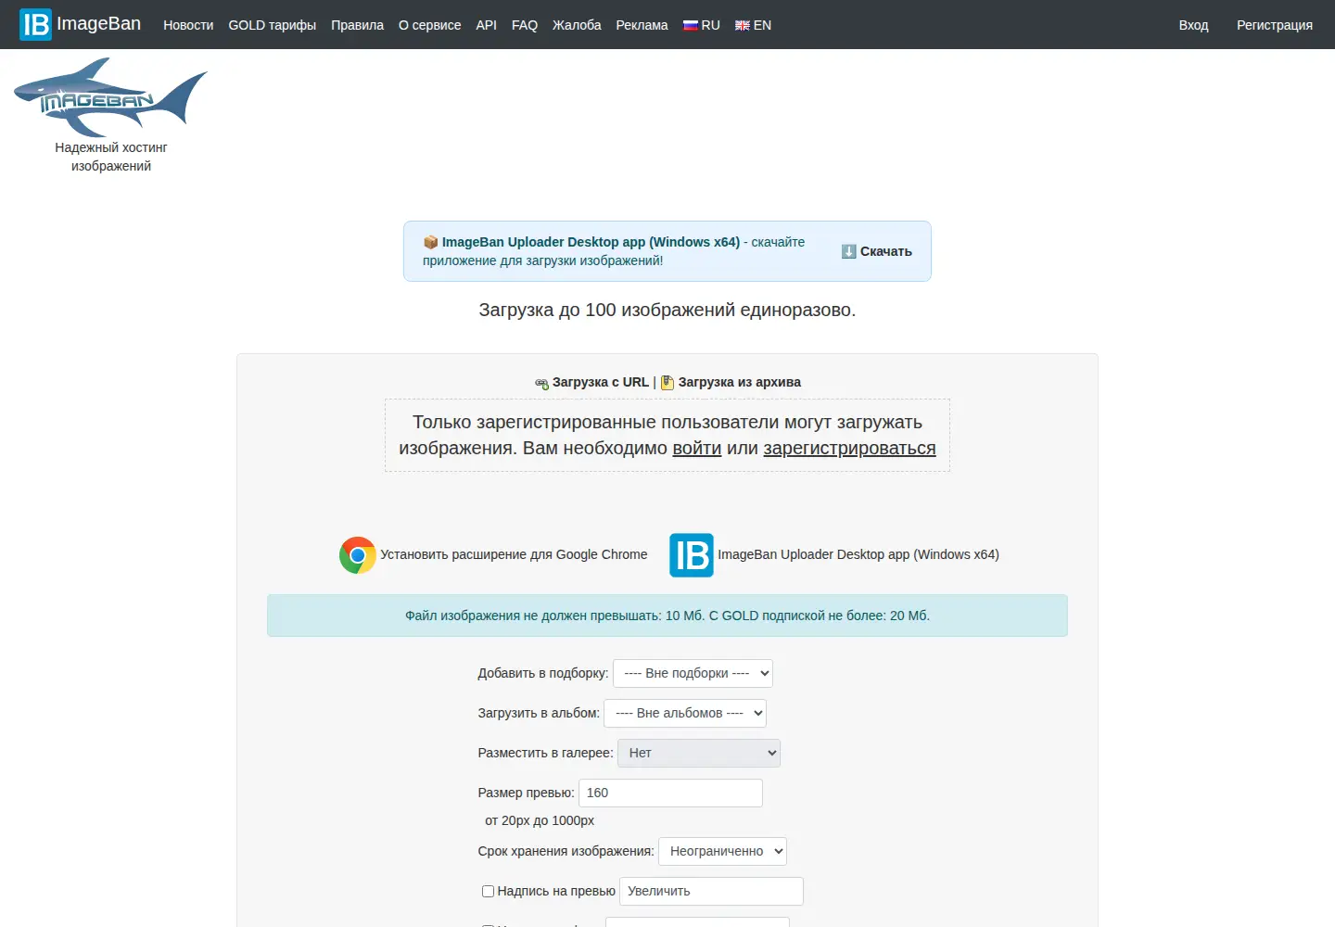1335x927 pixels.
Task: Click the Загрузка с URL link
Action: pos(601,382)
